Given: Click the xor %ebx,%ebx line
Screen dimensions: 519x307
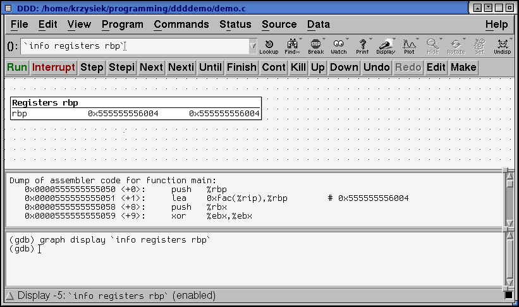Looking at the screenshot, I should (x=138, y=216).
